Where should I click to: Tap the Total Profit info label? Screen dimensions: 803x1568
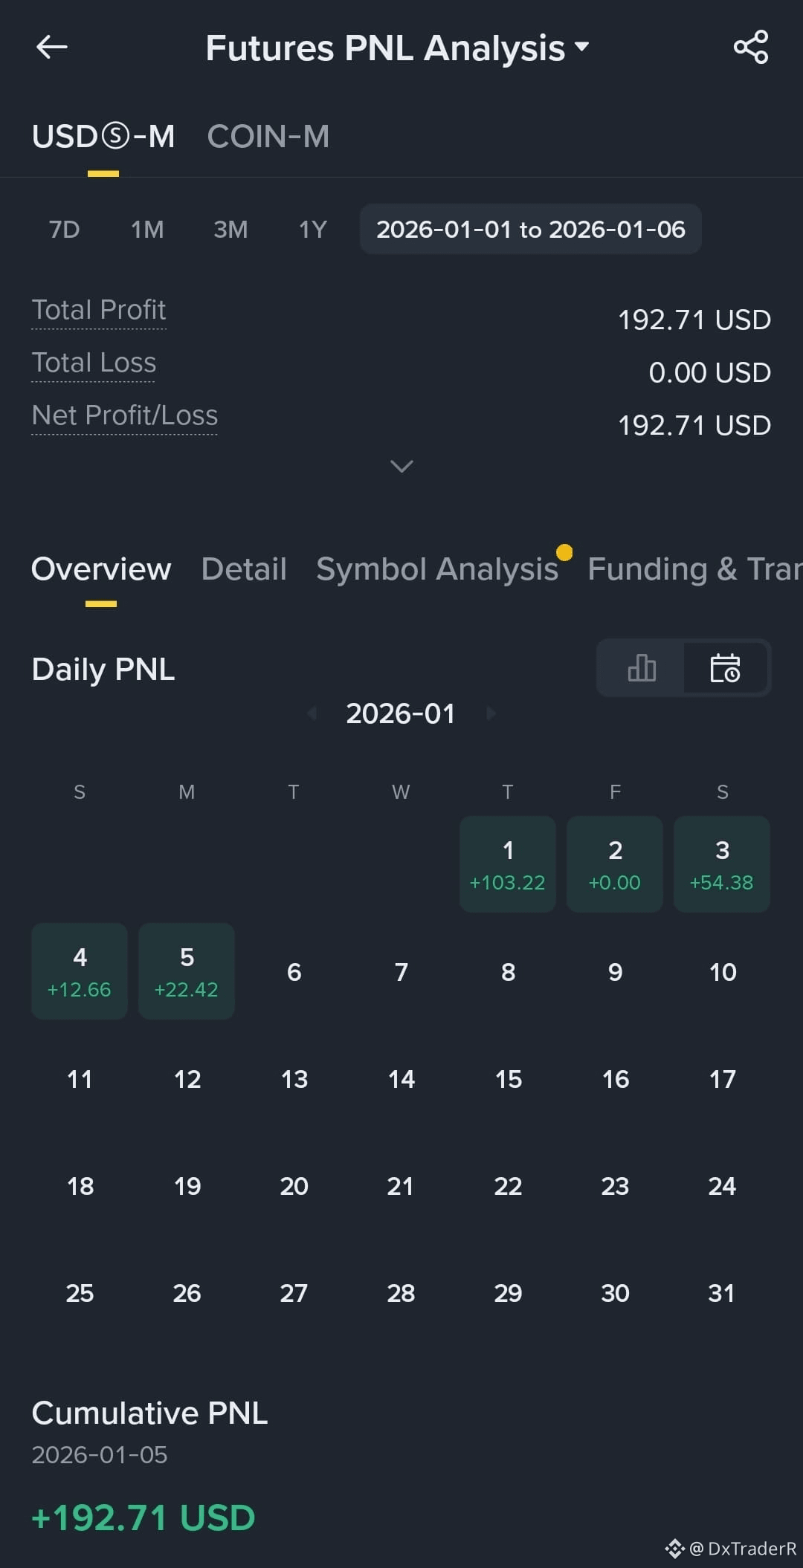99,310
